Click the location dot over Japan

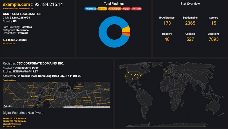213,77
